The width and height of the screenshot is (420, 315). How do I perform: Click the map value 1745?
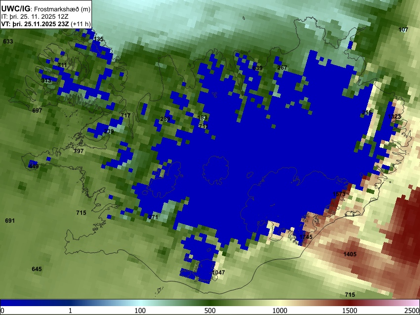pos(306,237)
